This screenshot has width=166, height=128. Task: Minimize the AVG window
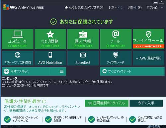tap(156, 2)
